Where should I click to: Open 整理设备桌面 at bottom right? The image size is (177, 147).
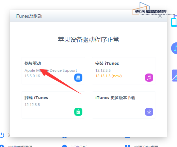coord(146,146)
